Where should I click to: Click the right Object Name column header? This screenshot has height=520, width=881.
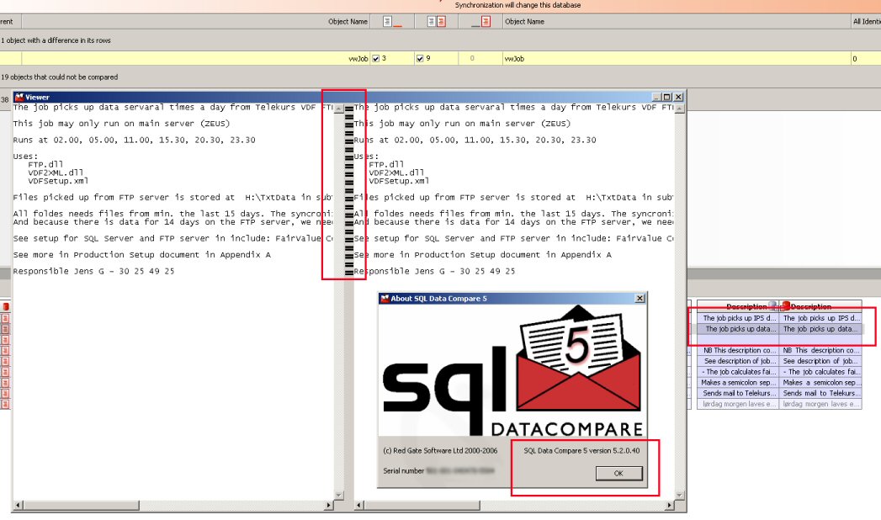[524, 21]
